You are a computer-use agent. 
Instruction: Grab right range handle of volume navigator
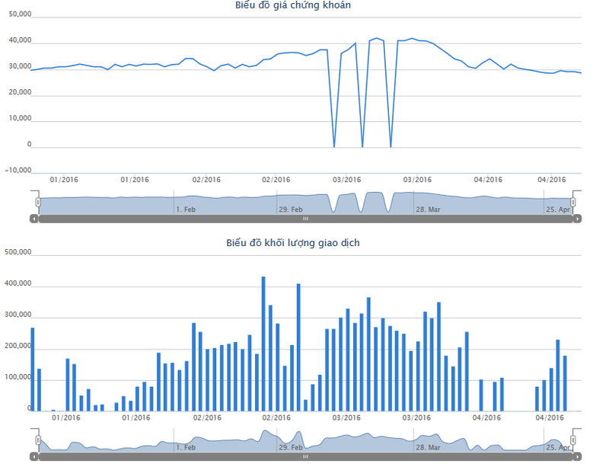coord(573,440)
